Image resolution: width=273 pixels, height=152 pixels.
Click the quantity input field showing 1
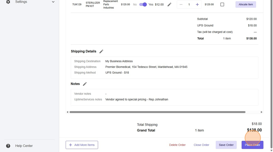(189, 5)
